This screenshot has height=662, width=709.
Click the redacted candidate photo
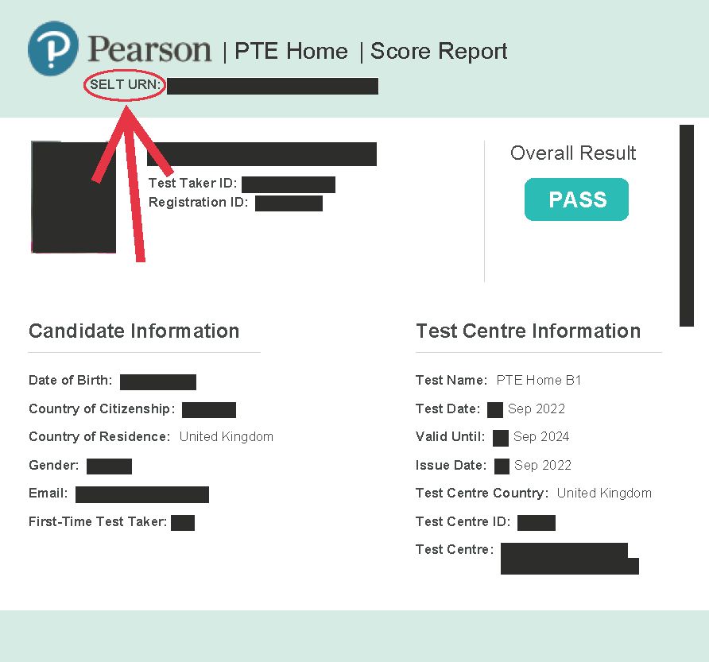click(x=74, y=197)
